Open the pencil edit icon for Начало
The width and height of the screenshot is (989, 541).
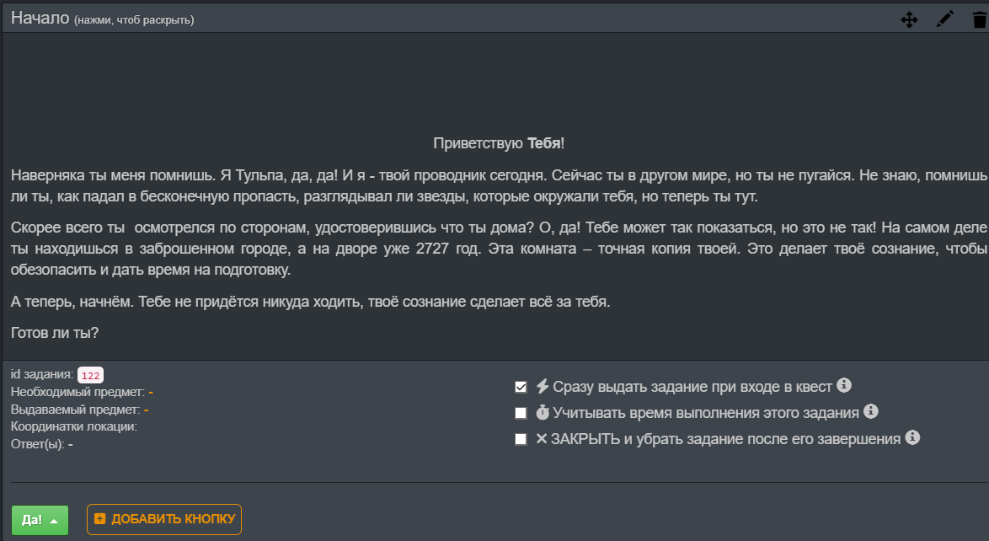coord(945,19)
